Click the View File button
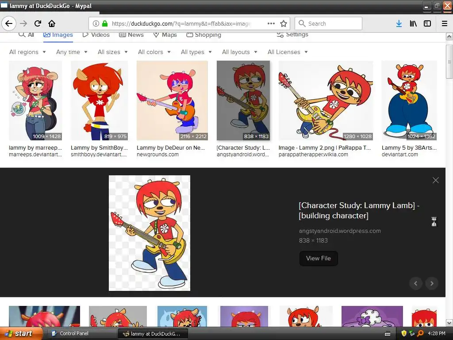The height and width of the screenshot is (340, 453). 319,258
